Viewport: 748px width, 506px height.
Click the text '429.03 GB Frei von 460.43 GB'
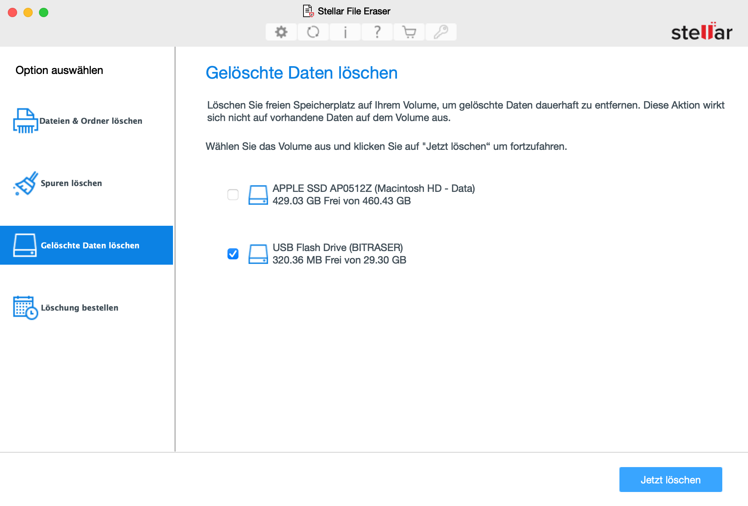pyautogui.click(x=342, y=201)
